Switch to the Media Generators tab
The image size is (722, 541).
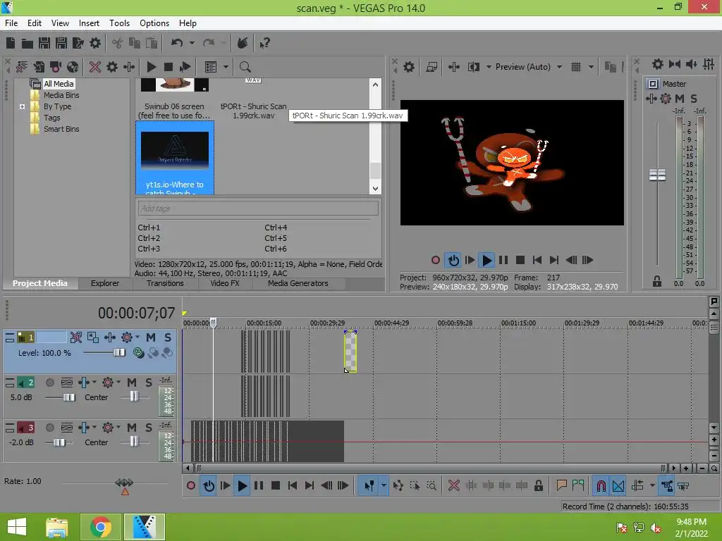[298, 283]
